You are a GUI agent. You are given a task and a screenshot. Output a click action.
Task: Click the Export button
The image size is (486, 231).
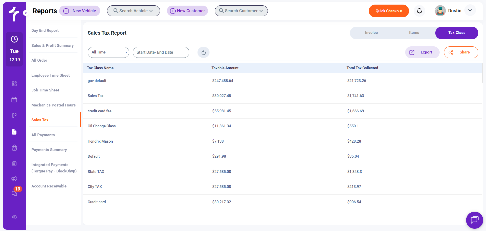tap(422, 52)
